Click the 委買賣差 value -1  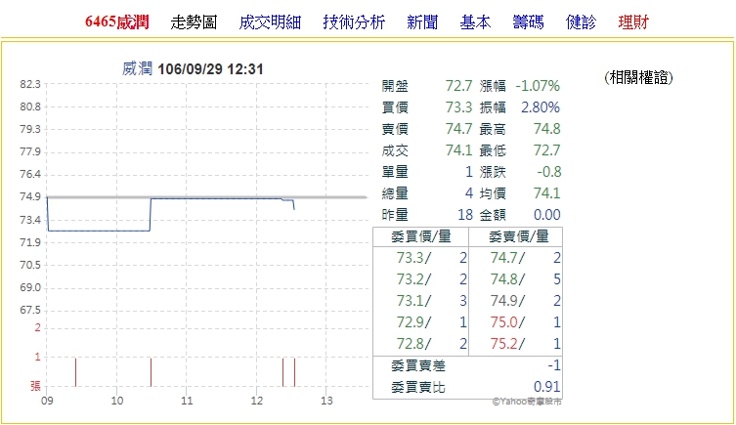[x=554, y=365]
